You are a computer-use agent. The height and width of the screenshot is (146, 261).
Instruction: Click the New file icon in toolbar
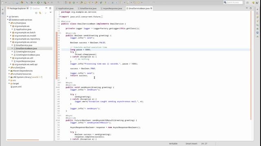3,2
